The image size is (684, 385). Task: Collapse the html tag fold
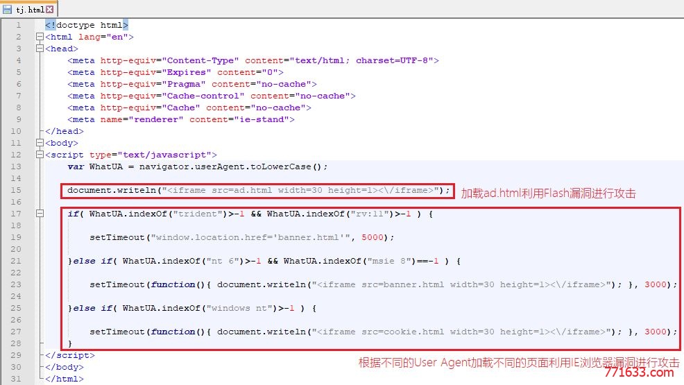[40, 37]
